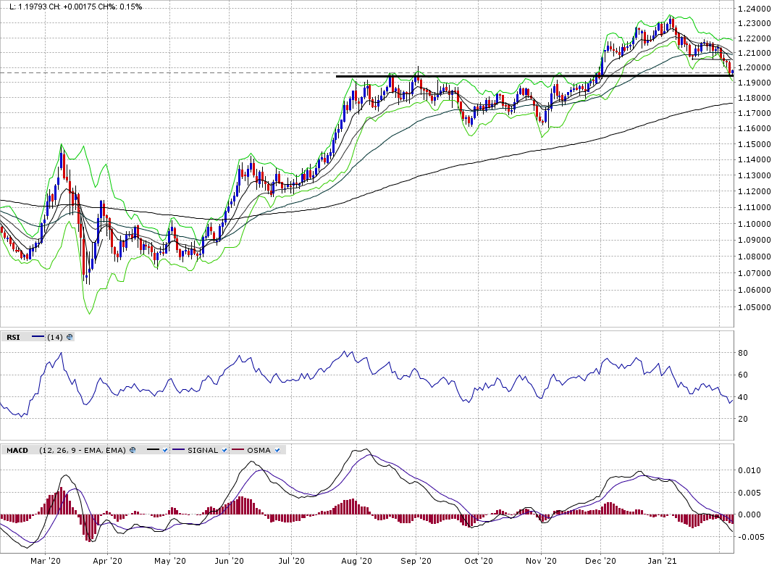Select the black horizontal support line
The height and width of the screenshot is (571, 777).
tap(507, 75)
